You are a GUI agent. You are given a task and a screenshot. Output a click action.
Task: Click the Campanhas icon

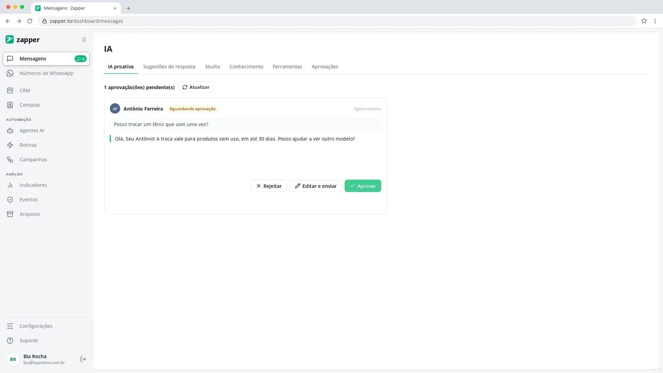[10, 160]
